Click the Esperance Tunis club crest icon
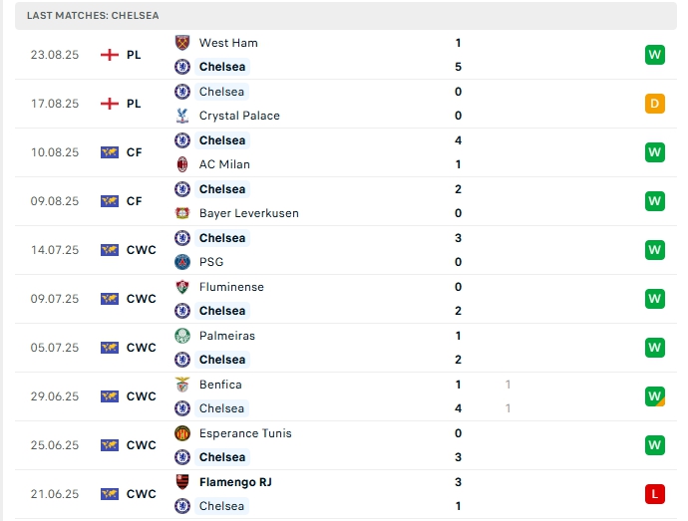This screenshot has width=688, height=521. [182, 433]
